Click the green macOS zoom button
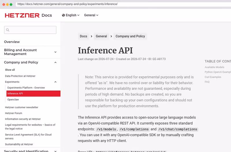231x152 pixels. pos(11,4)
